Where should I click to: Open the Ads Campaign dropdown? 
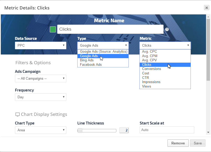coord(41,79)
